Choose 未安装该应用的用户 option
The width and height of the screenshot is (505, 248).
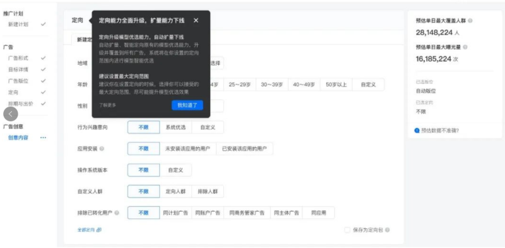pos(187,149)
